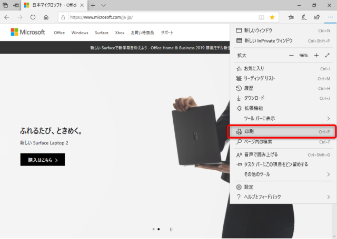Image resolution: width=337 pixels, height=239 pixels.
Task: Increase zoom with plus button
Action: (x=316, y=56)
